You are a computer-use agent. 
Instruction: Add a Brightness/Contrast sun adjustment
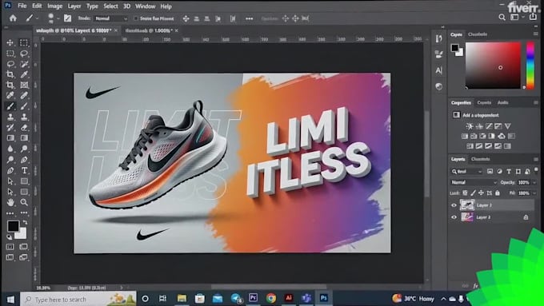pos(470,126)
